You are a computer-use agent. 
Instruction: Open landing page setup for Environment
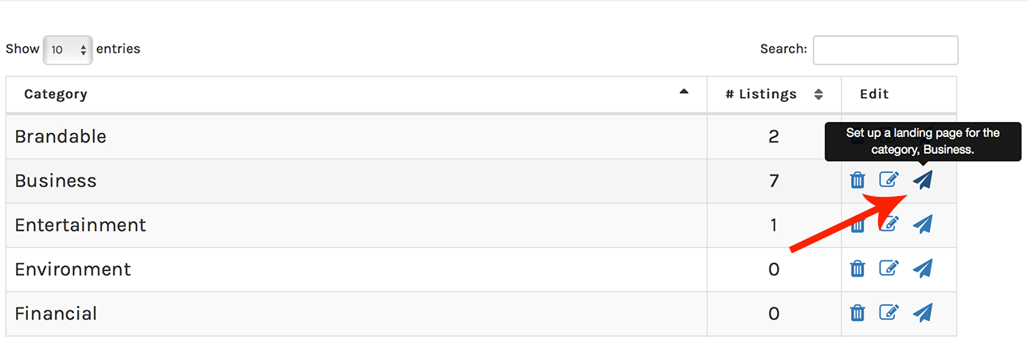(x=923, y=268)
